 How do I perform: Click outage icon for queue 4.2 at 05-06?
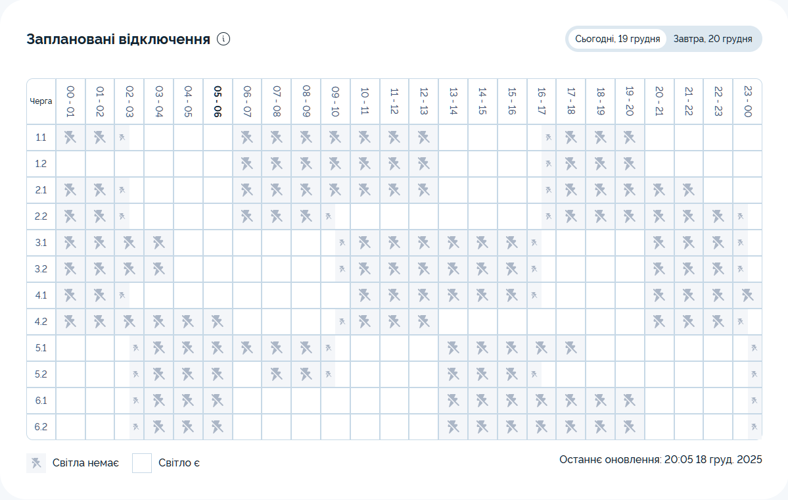coord(218,322)
